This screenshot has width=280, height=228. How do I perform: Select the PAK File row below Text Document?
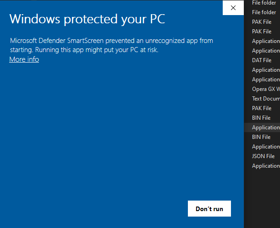(x=262, y=108)
